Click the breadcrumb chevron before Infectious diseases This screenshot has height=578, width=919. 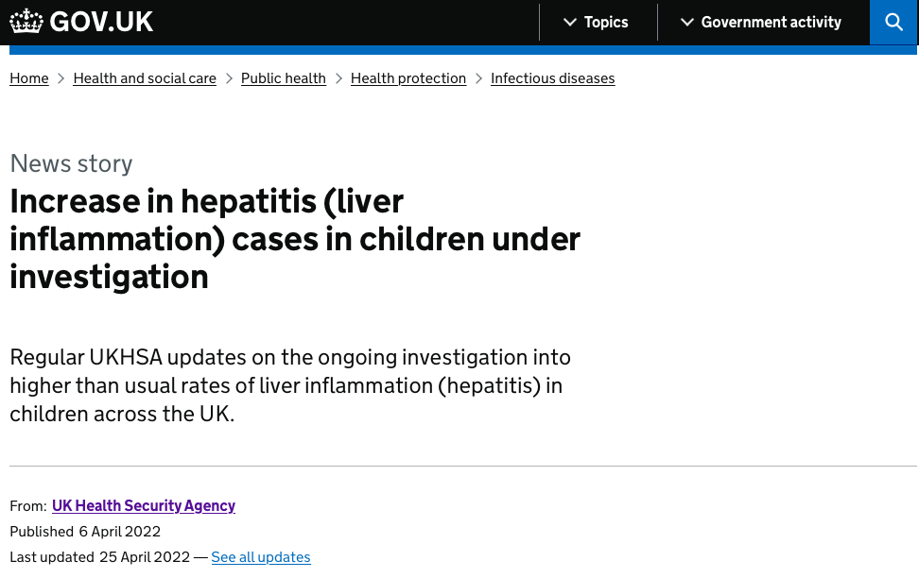pos(478,78)
